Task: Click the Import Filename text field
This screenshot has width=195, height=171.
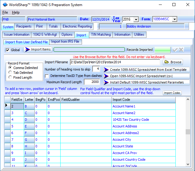Action: point(115,62)
